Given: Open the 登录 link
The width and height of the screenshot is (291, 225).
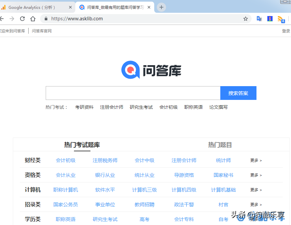Looking at the screenshot, I should point(286,31).
